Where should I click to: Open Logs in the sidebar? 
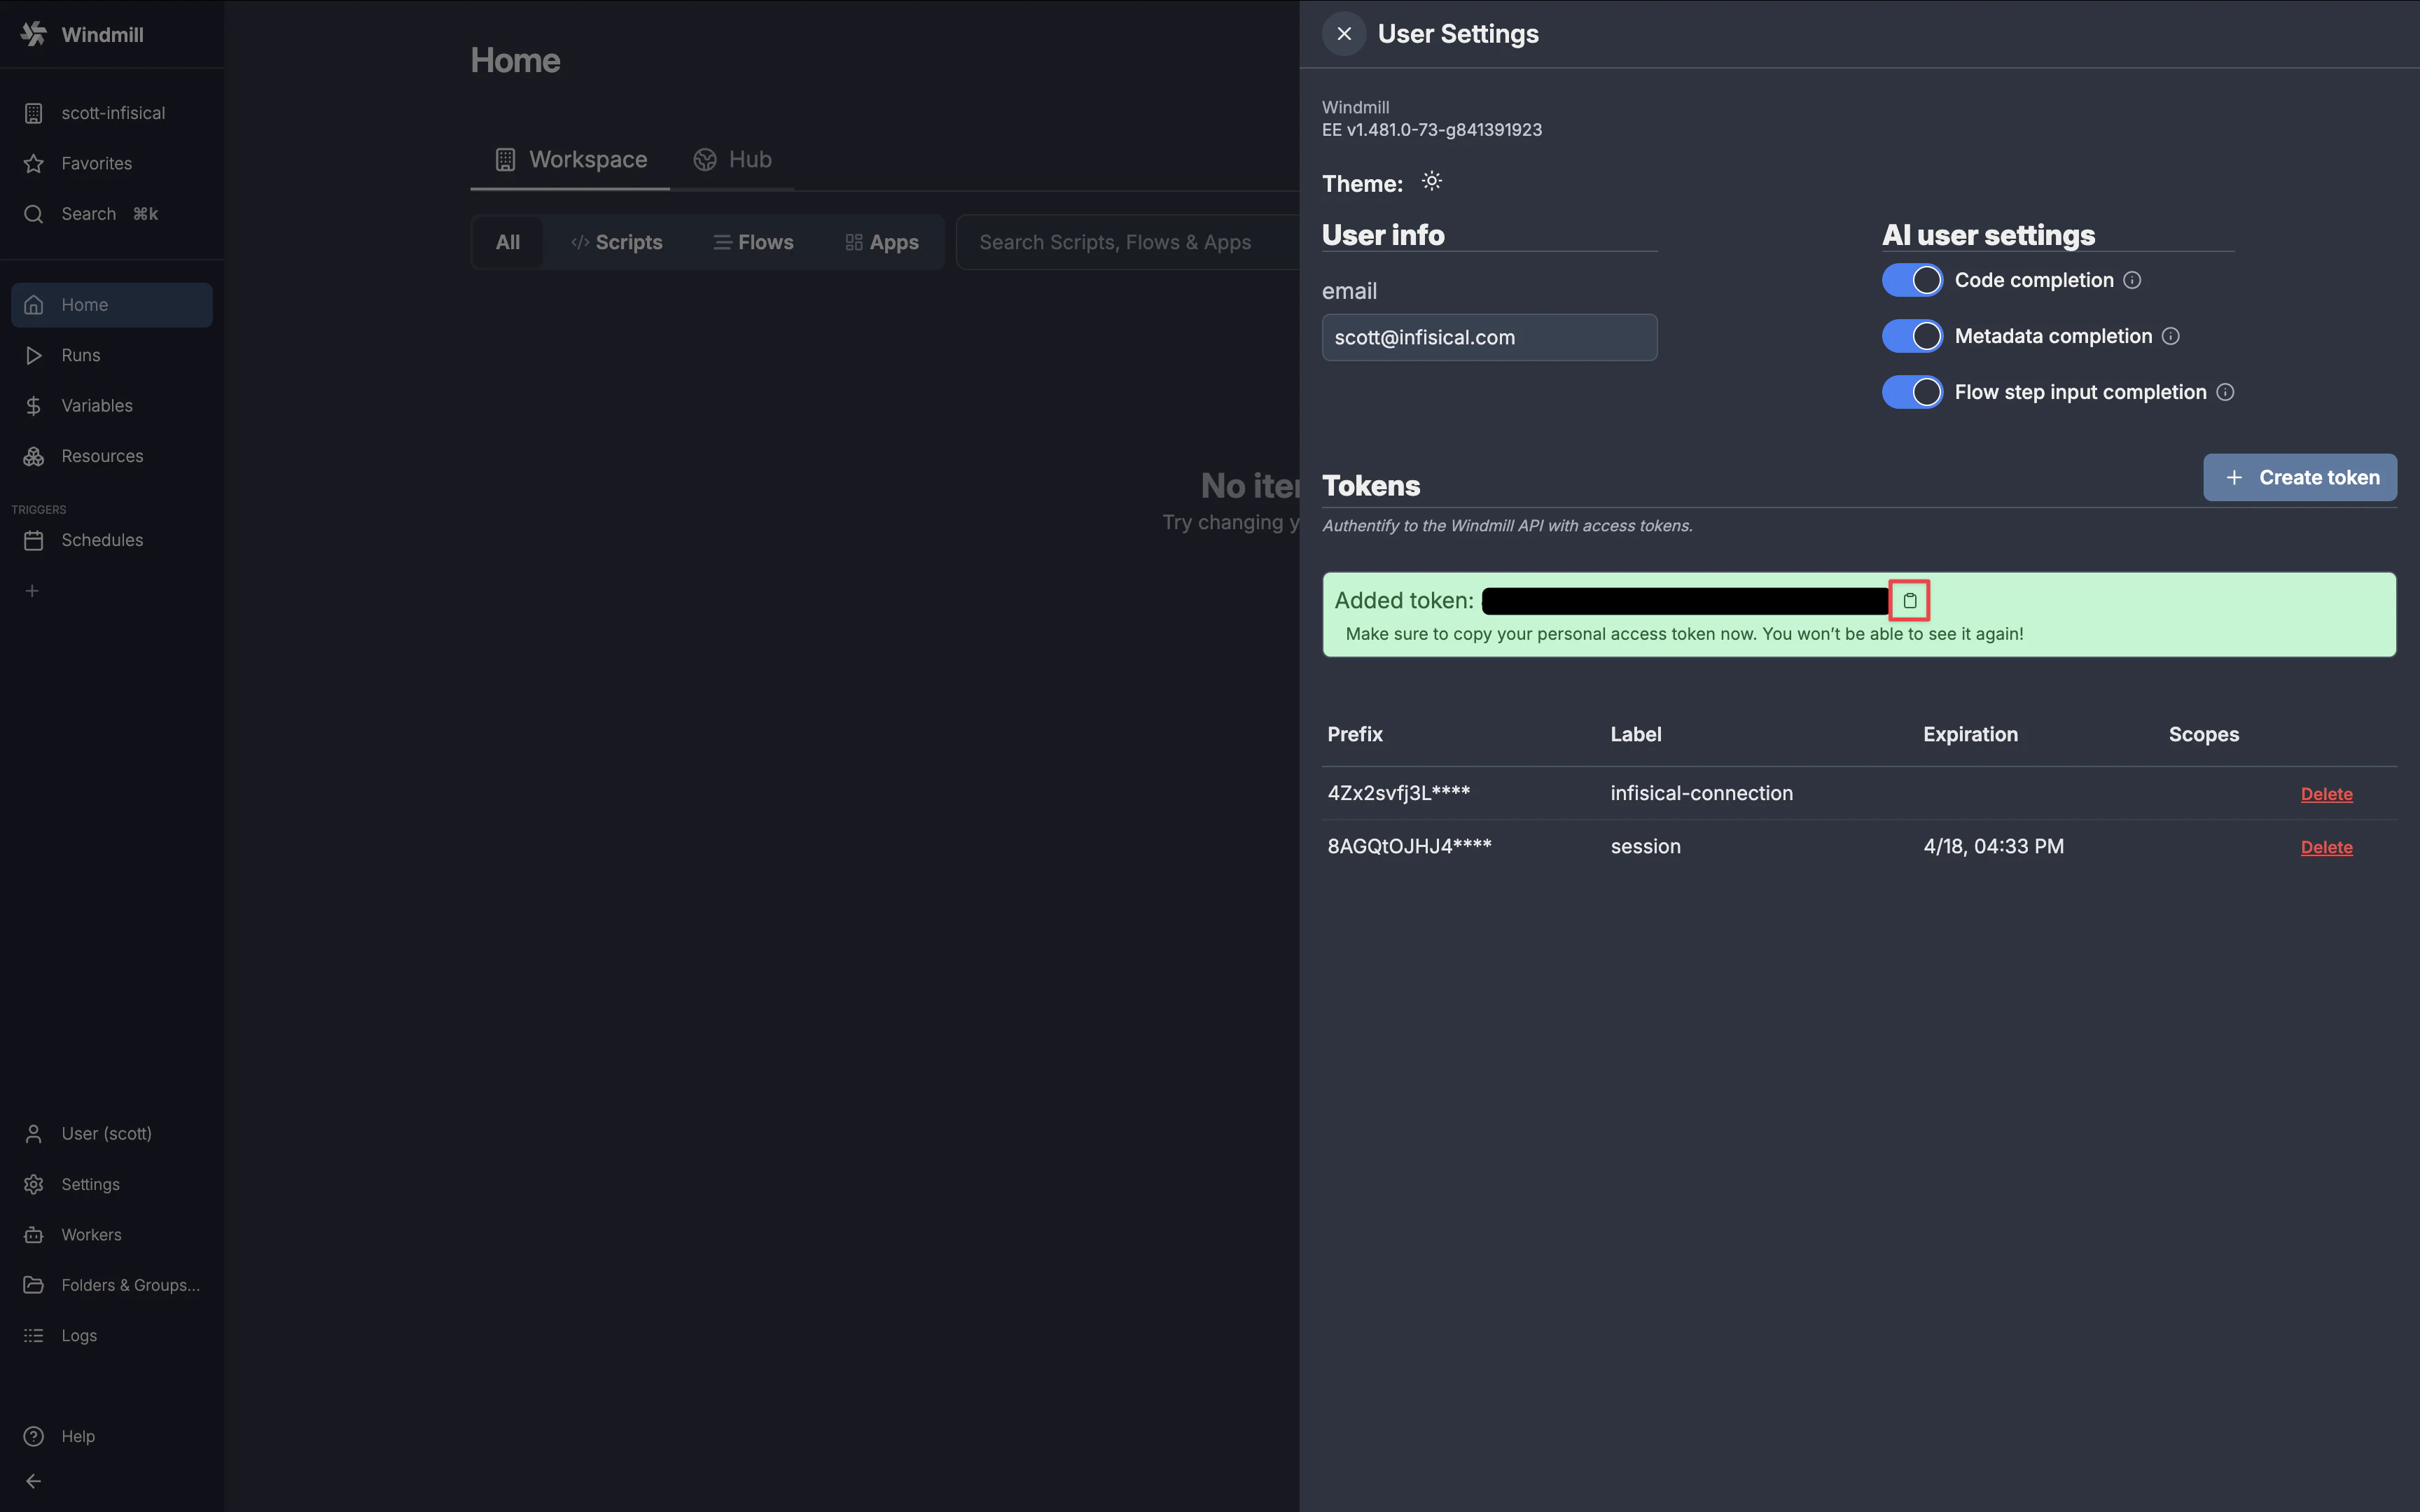(x=112, y=1336)
